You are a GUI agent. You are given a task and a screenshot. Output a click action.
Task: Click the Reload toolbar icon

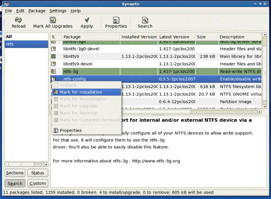(x=18, y=20)
